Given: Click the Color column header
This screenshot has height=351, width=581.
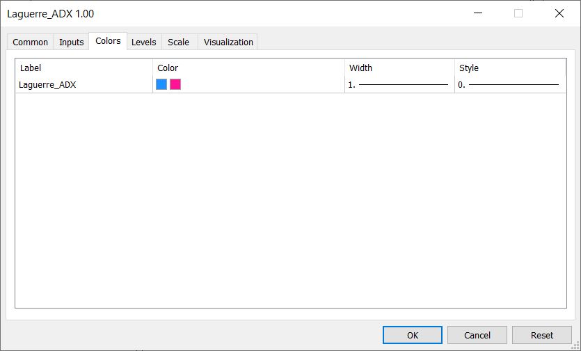Looking at the screenshot, I should click(248, 68).
